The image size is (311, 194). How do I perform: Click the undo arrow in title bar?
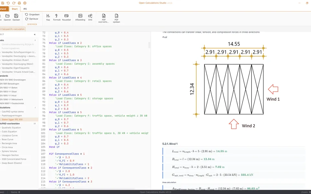8,3
